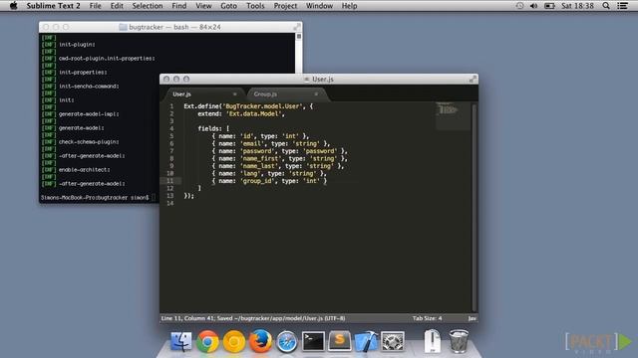Click the 'group_id' field name on line 11
This screenshot has width=638, height=358.
(x=257, y=181)
